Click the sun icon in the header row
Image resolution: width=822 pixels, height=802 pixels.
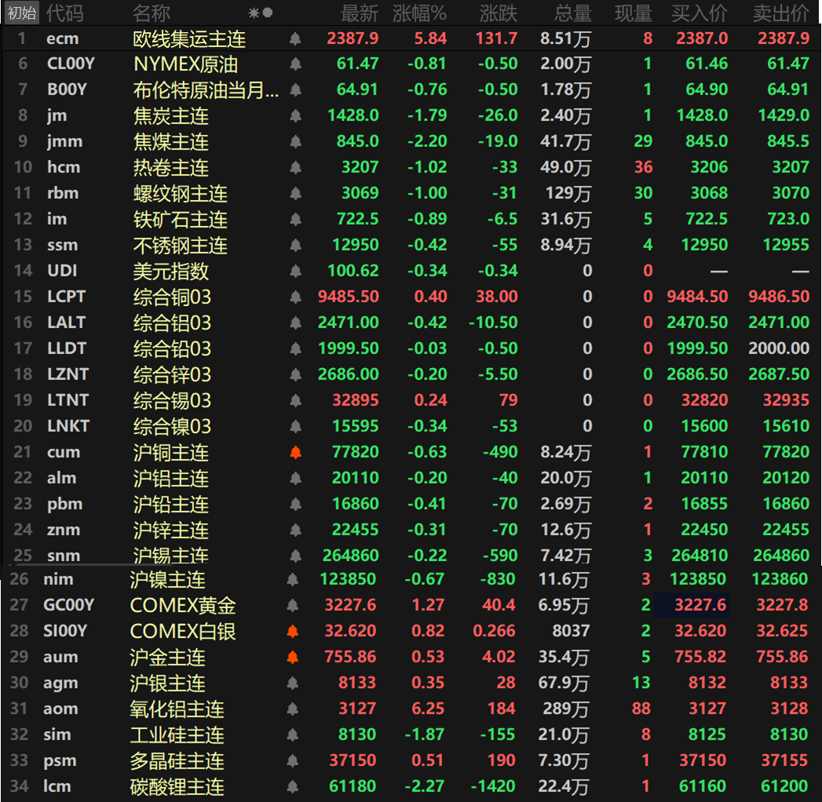point(254,13)
